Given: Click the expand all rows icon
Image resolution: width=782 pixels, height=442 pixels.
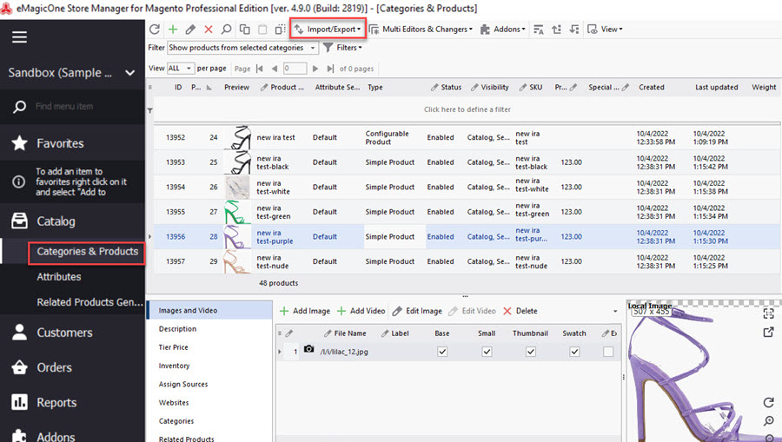Looking at the screenshot, I should [x=556, y=30].
